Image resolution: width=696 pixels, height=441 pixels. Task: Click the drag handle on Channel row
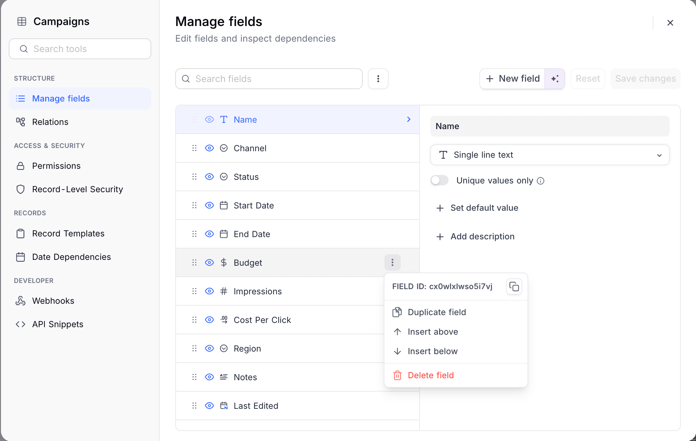[194, 148]
